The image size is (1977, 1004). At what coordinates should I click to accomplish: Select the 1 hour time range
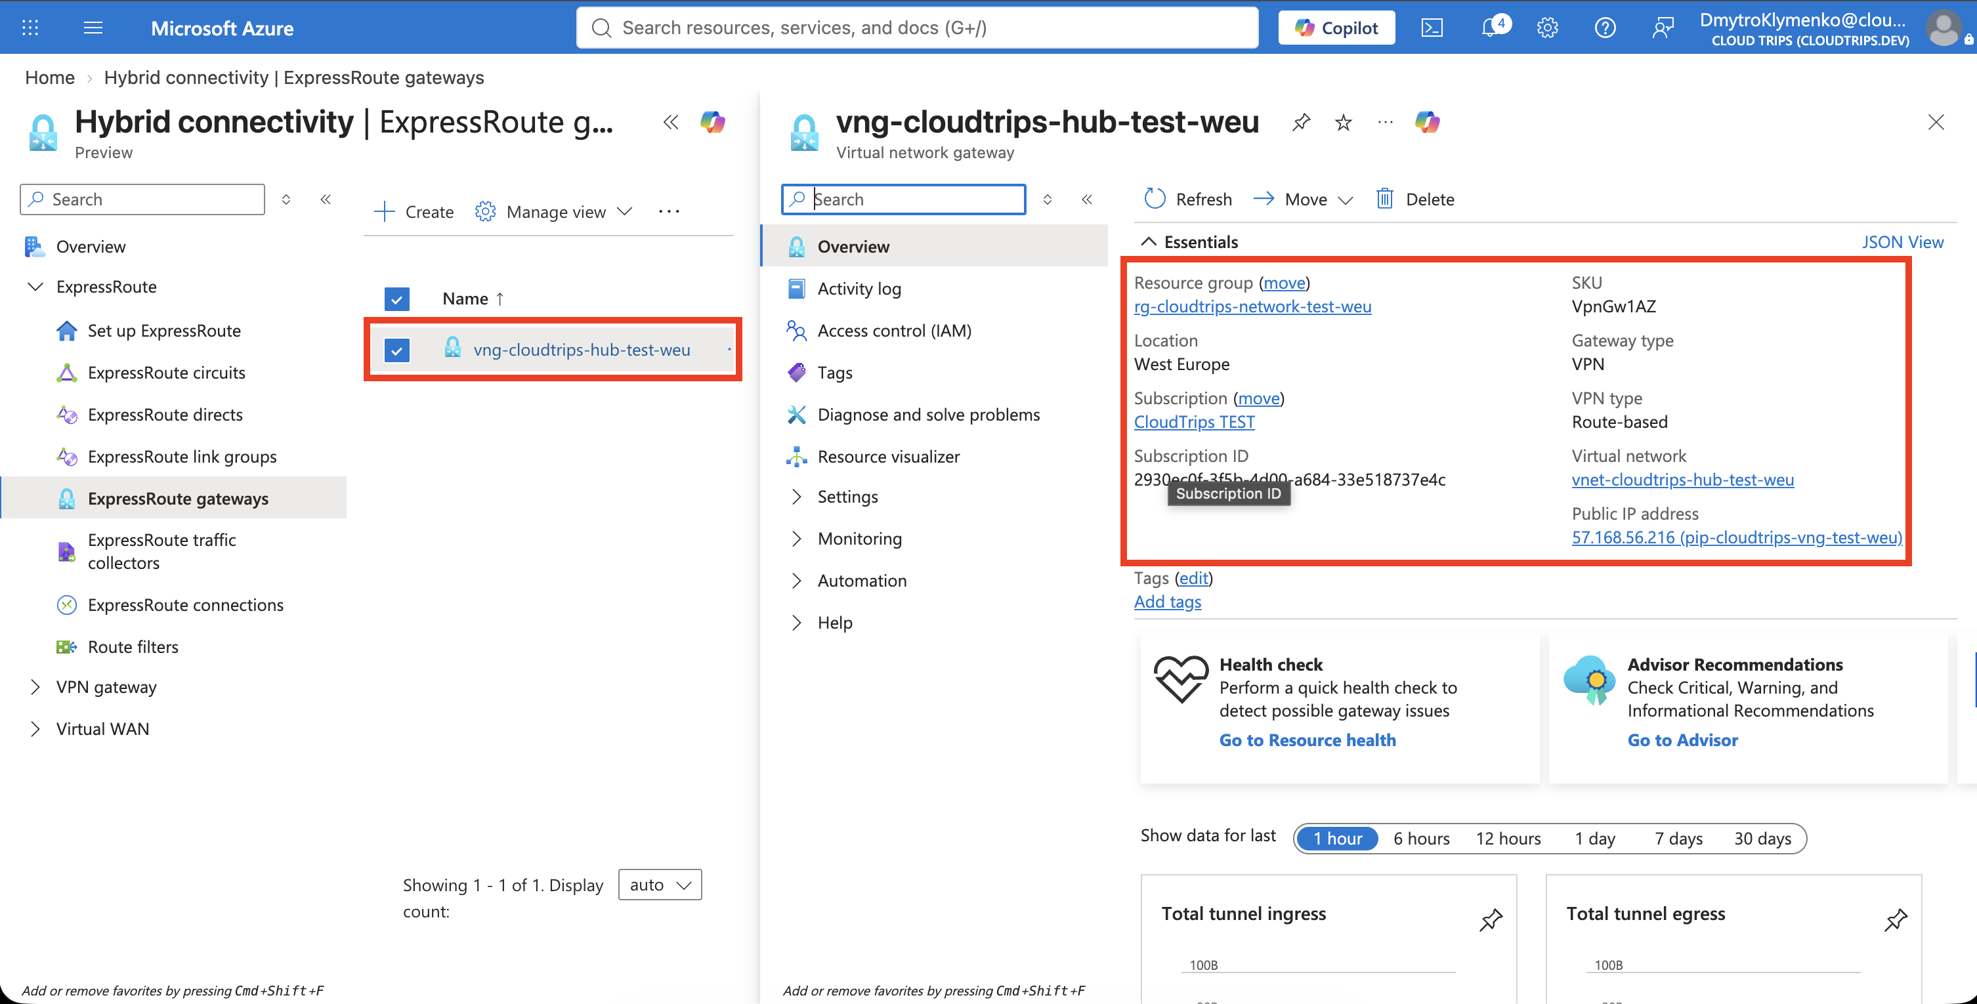pyautogui.click(x=1337, y=839)
